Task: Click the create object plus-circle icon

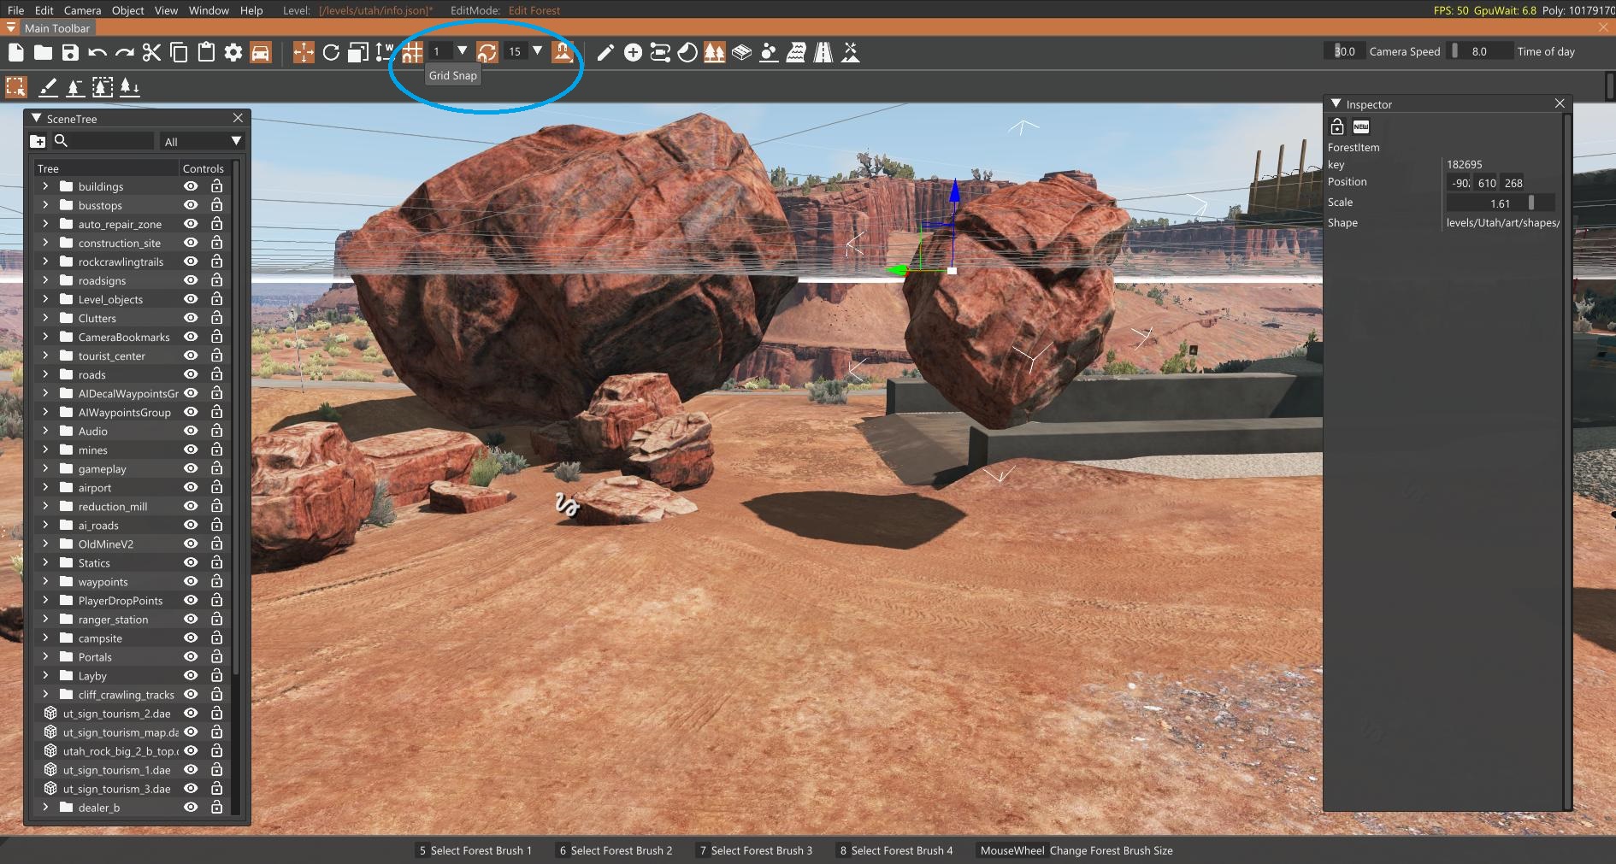Action: 633,52
